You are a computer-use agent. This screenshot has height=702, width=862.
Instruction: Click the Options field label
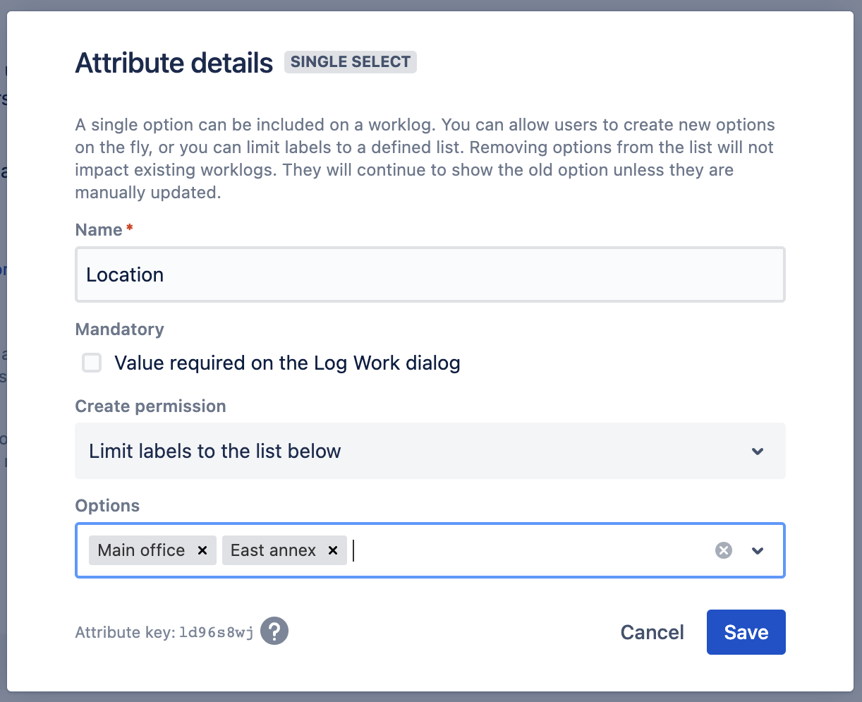click(107, 506)
